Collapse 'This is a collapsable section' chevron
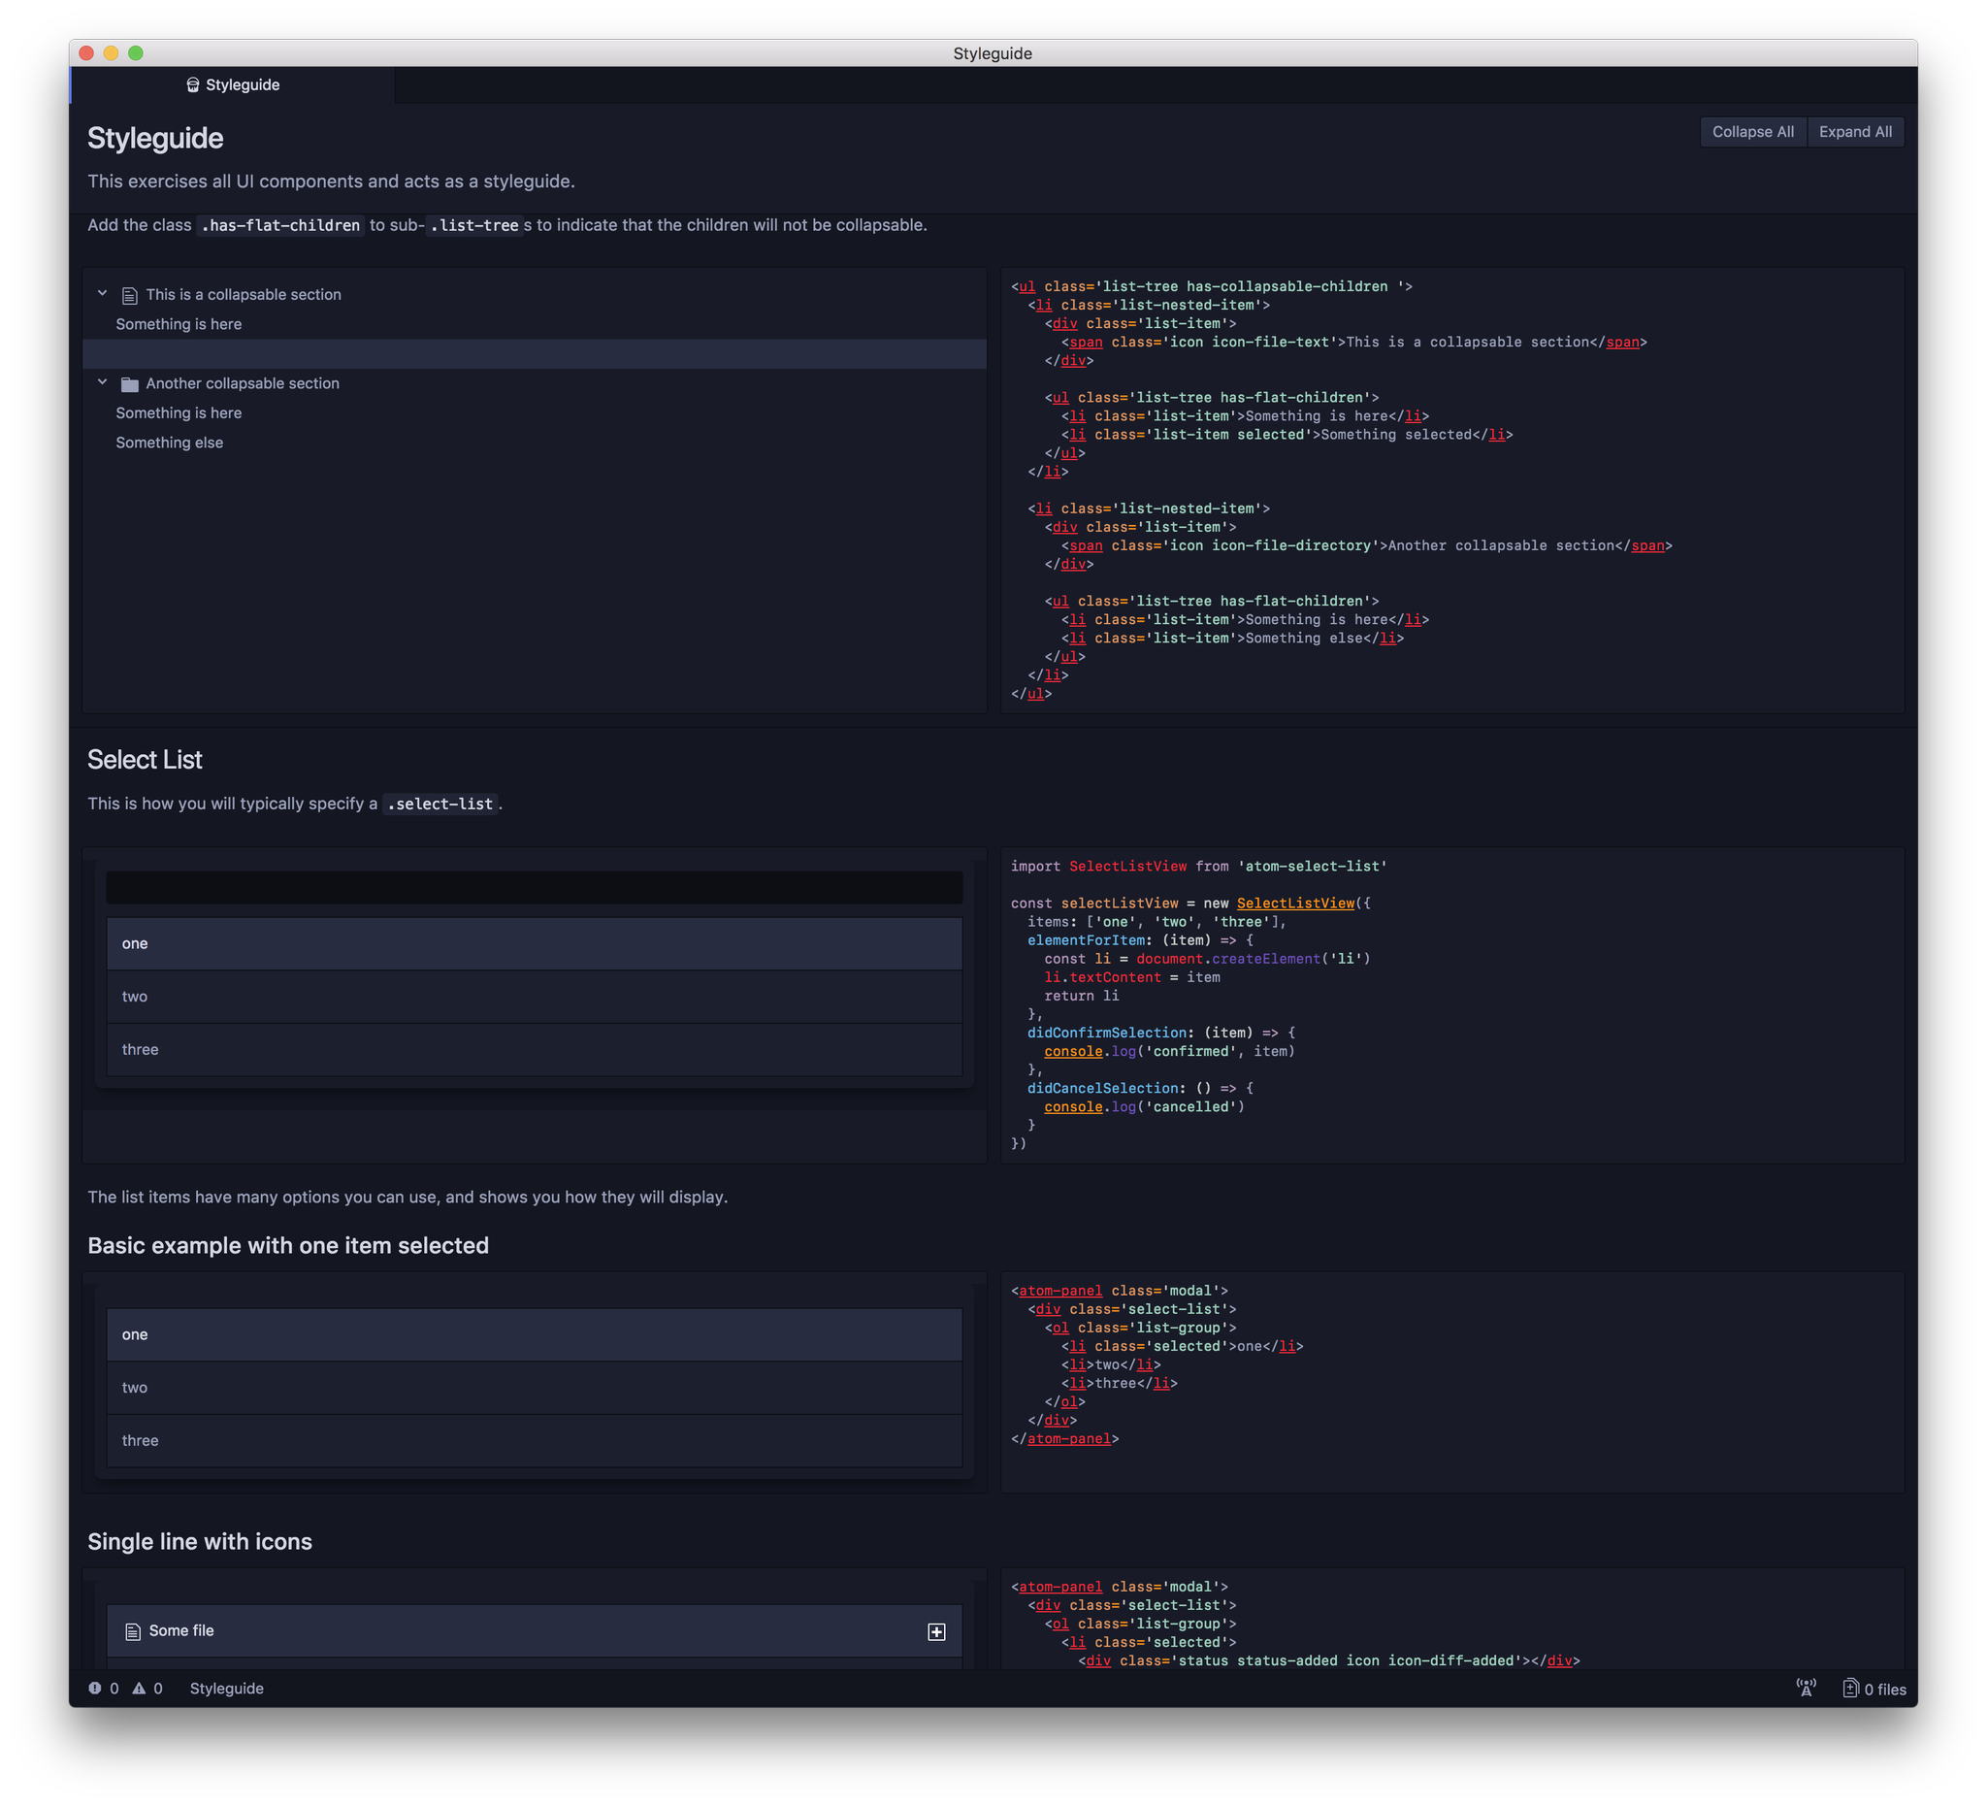1987x1806 pixels. point(103,294)
